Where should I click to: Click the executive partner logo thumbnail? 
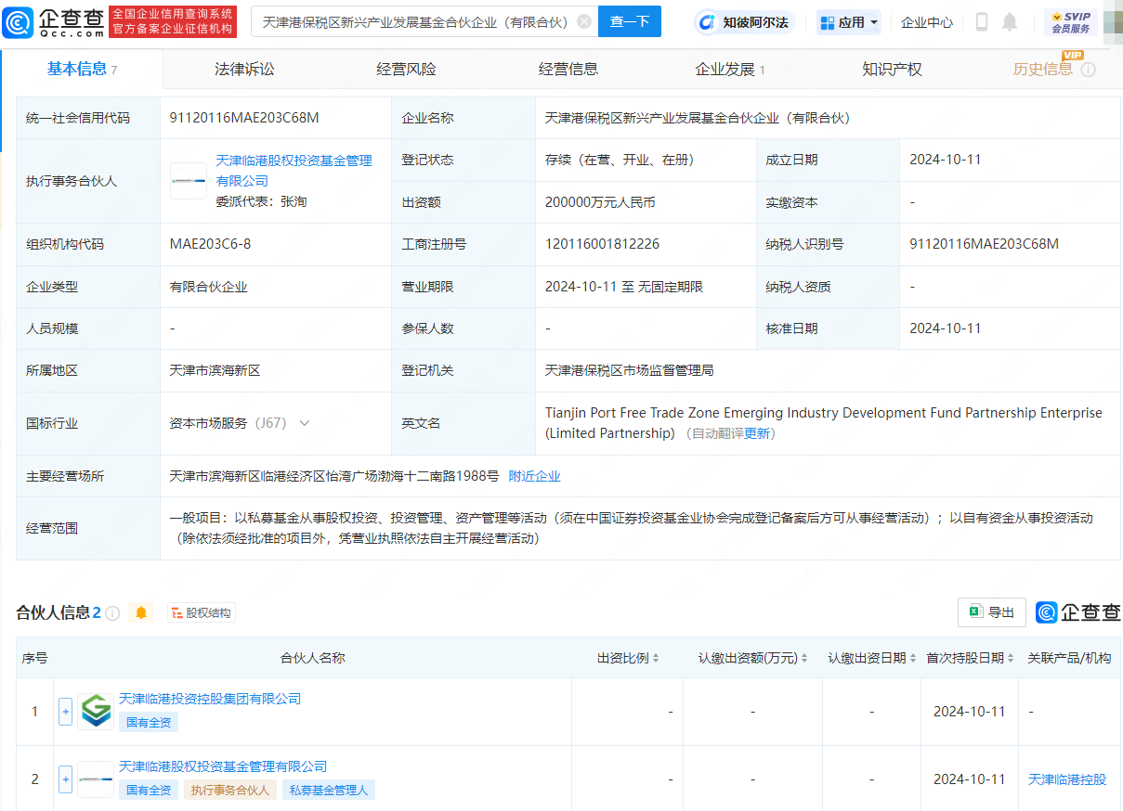[189, 181]
